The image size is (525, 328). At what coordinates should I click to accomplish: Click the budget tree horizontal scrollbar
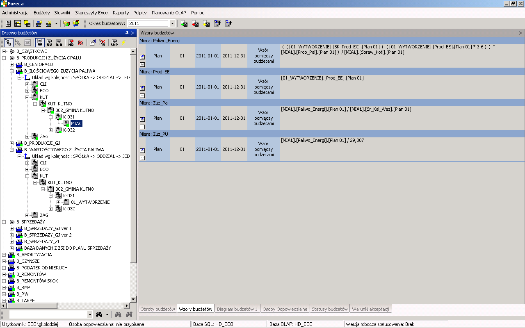[65, 306]
